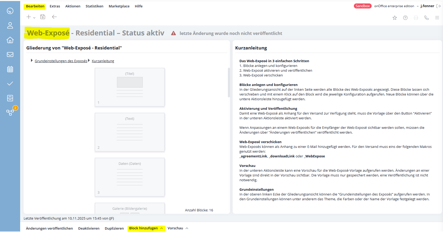Open the Block hinzufügen dropdown
The width and height of the screenshot is (443, 232).
tap(146, 228)
